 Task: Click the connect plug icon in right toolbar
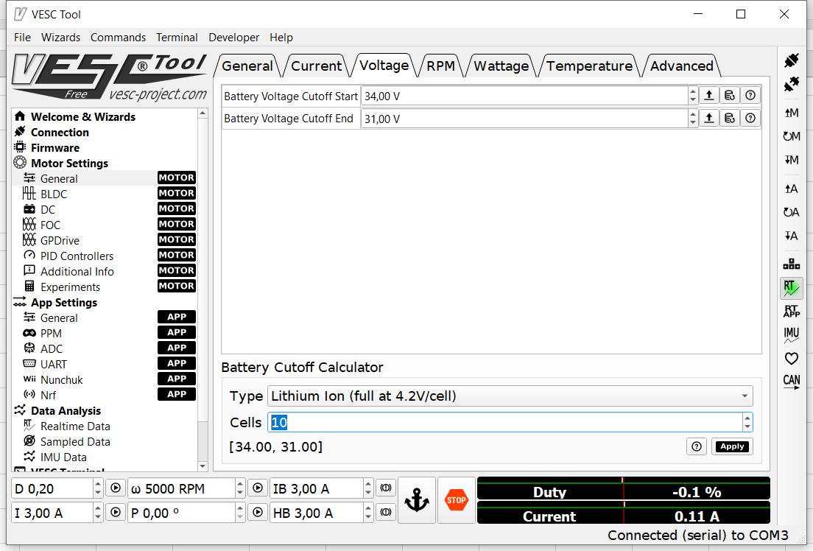tap(791, 60)
